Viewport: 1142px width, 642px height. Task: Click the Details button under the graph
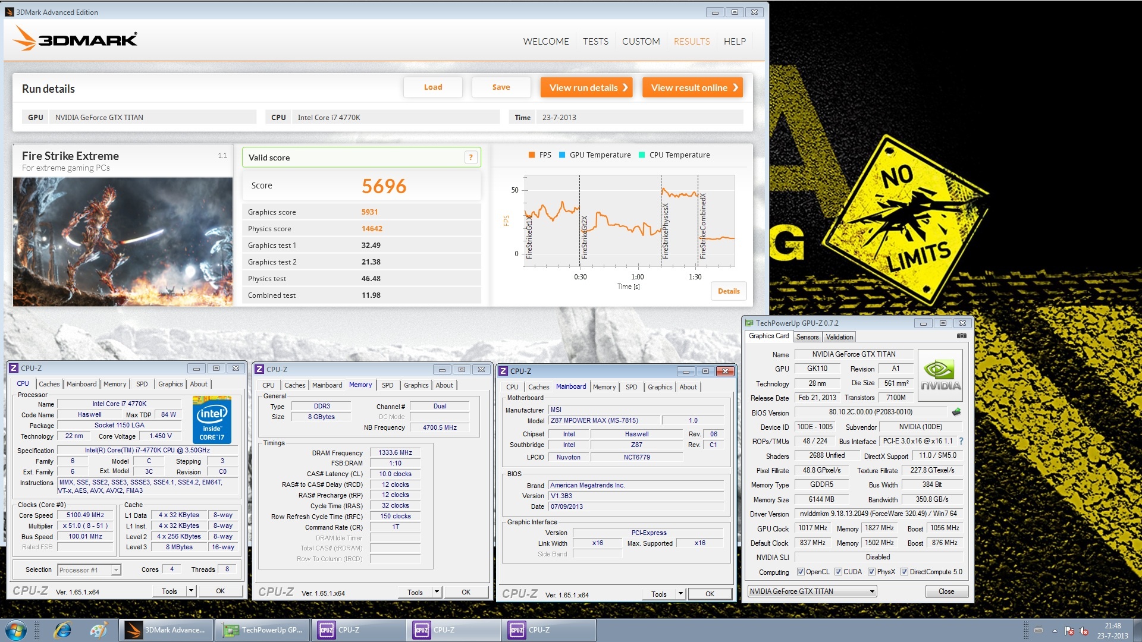tap(728, 291)
